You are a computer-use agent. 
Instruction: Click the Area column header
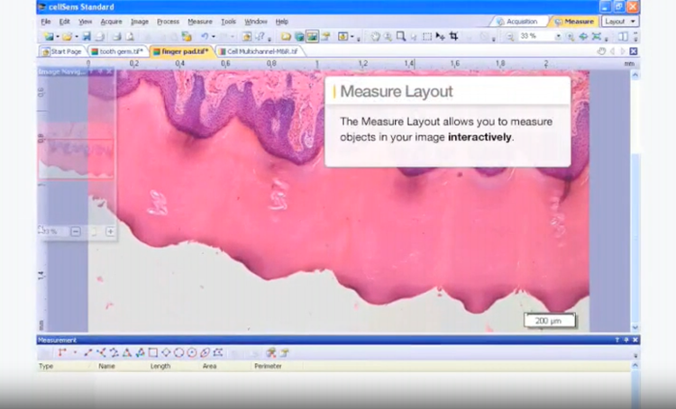[x=209, y=367]
